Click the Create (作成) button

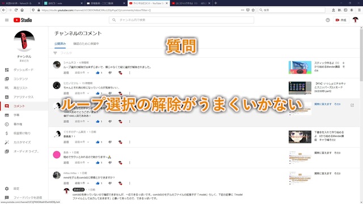point(341,20)
